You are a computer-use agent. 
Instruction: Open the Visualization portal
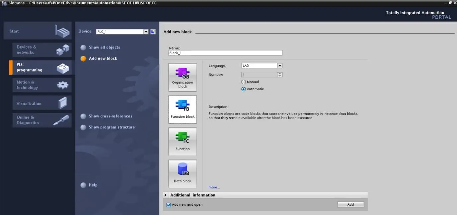click(42, 103)
